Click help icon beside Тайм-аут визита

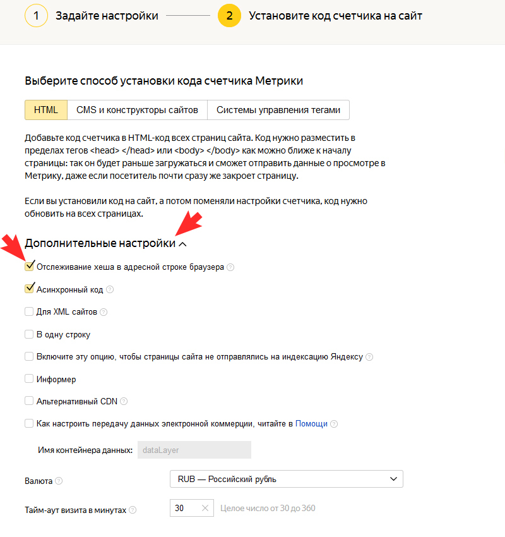(133, 510)
